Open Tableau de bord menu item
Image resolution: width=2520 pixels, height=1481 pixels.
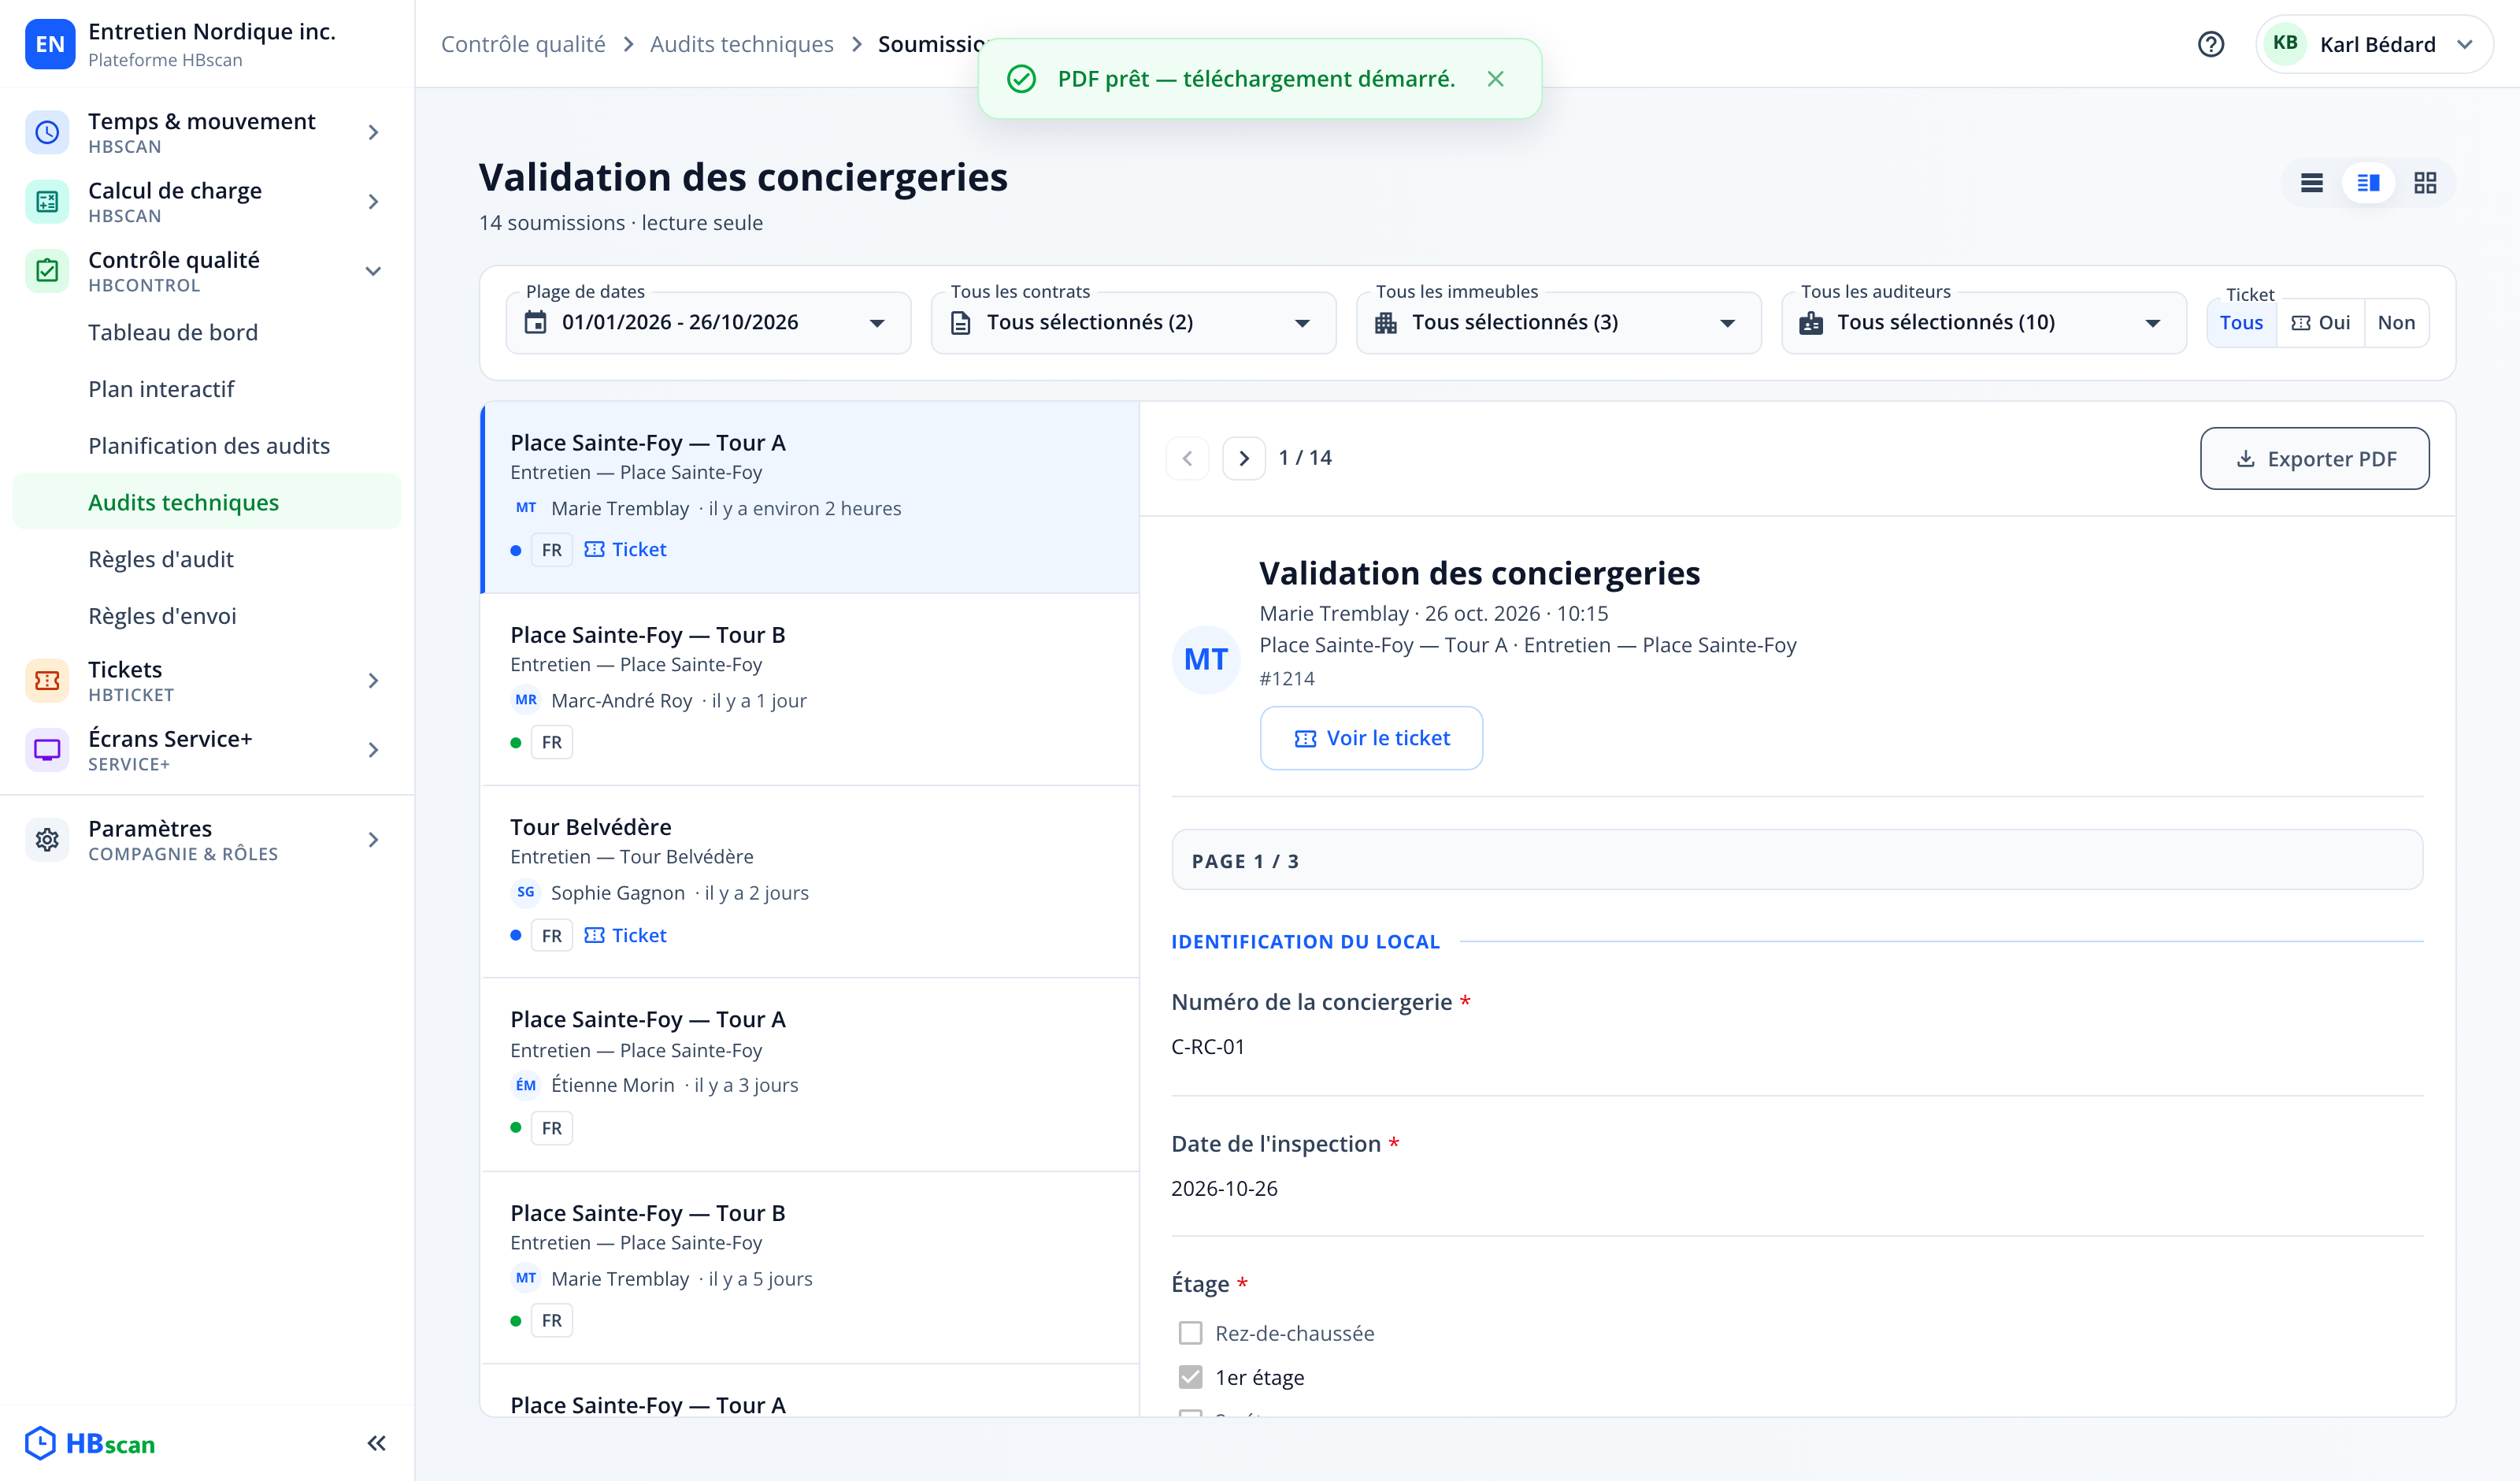click(x=206, y=332)
